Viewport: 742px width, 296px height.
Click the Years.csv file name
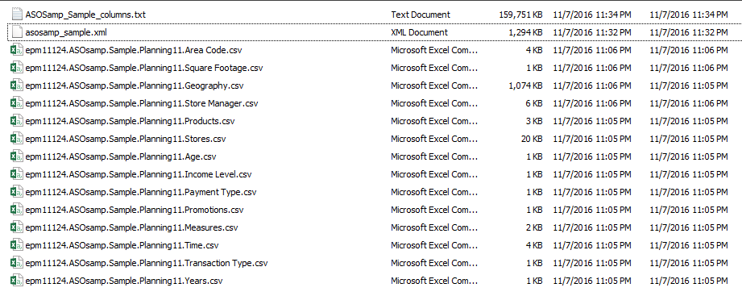pyautogui.click(x=124, y=281)
